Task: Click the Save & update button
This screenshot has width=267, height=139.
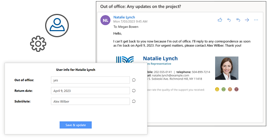Action: [76, 125]
